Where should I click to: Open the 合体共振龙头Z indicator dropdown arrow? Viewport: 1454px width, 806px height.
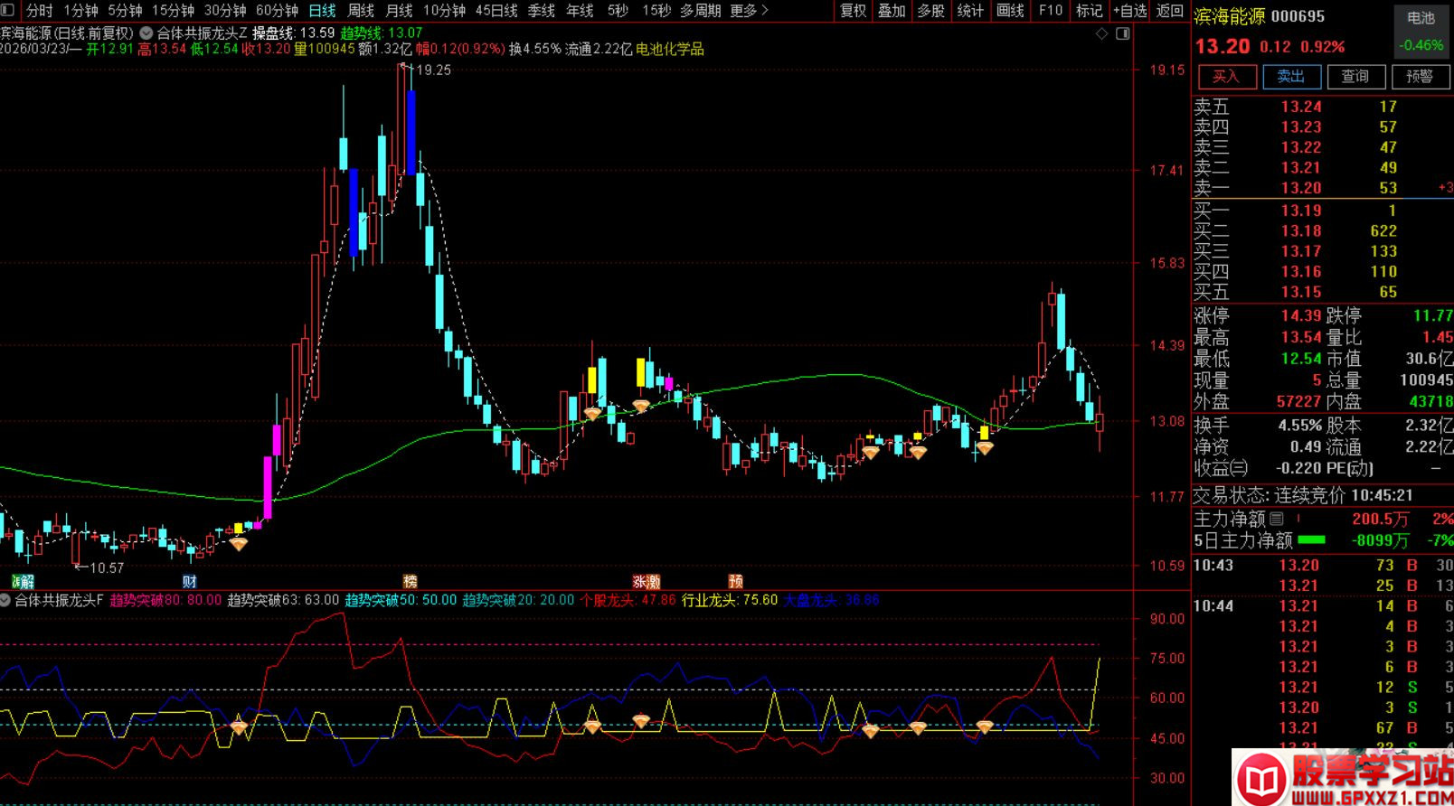(146, 33)
